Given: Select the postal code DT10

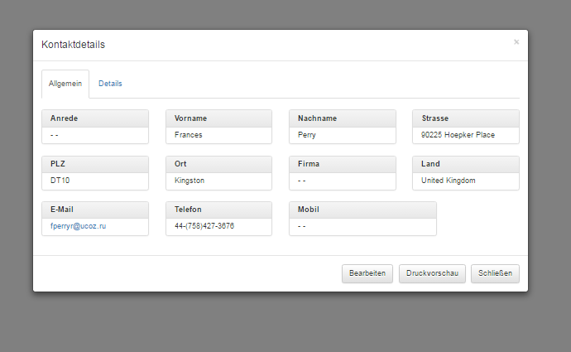Looking at the screenshot, I should [x=60, y=181].
